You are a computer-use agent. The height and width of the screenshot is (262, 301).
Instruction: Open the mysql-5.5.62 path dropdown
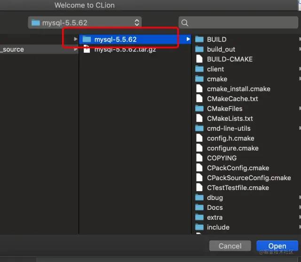tap(85, 23)
